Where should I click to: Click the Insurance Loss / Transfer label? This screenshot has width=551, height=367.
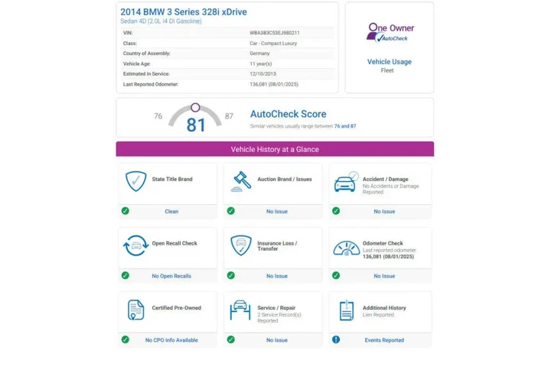tap(277, 246)
